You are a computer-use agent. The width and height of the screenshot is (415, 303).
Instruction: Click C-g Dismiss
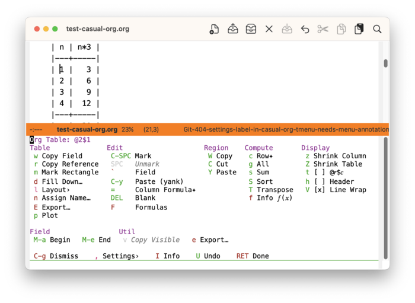pyautogui.click(x=56, y=256)
